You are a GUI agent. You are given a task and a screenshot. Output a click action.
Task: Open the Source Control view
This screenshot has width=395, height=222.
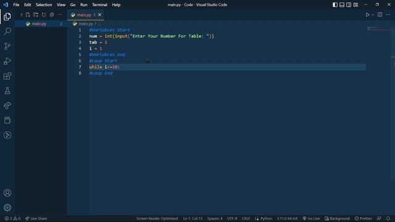(7, 46)
